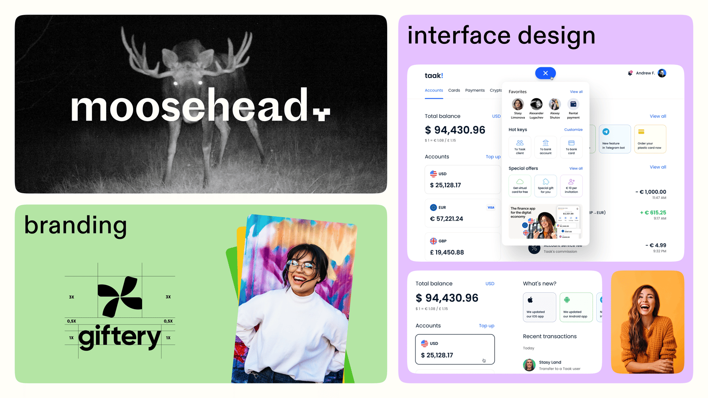Click View all beside Special offers
This screenshot has height=398, width=708.
tap(576, 168)
